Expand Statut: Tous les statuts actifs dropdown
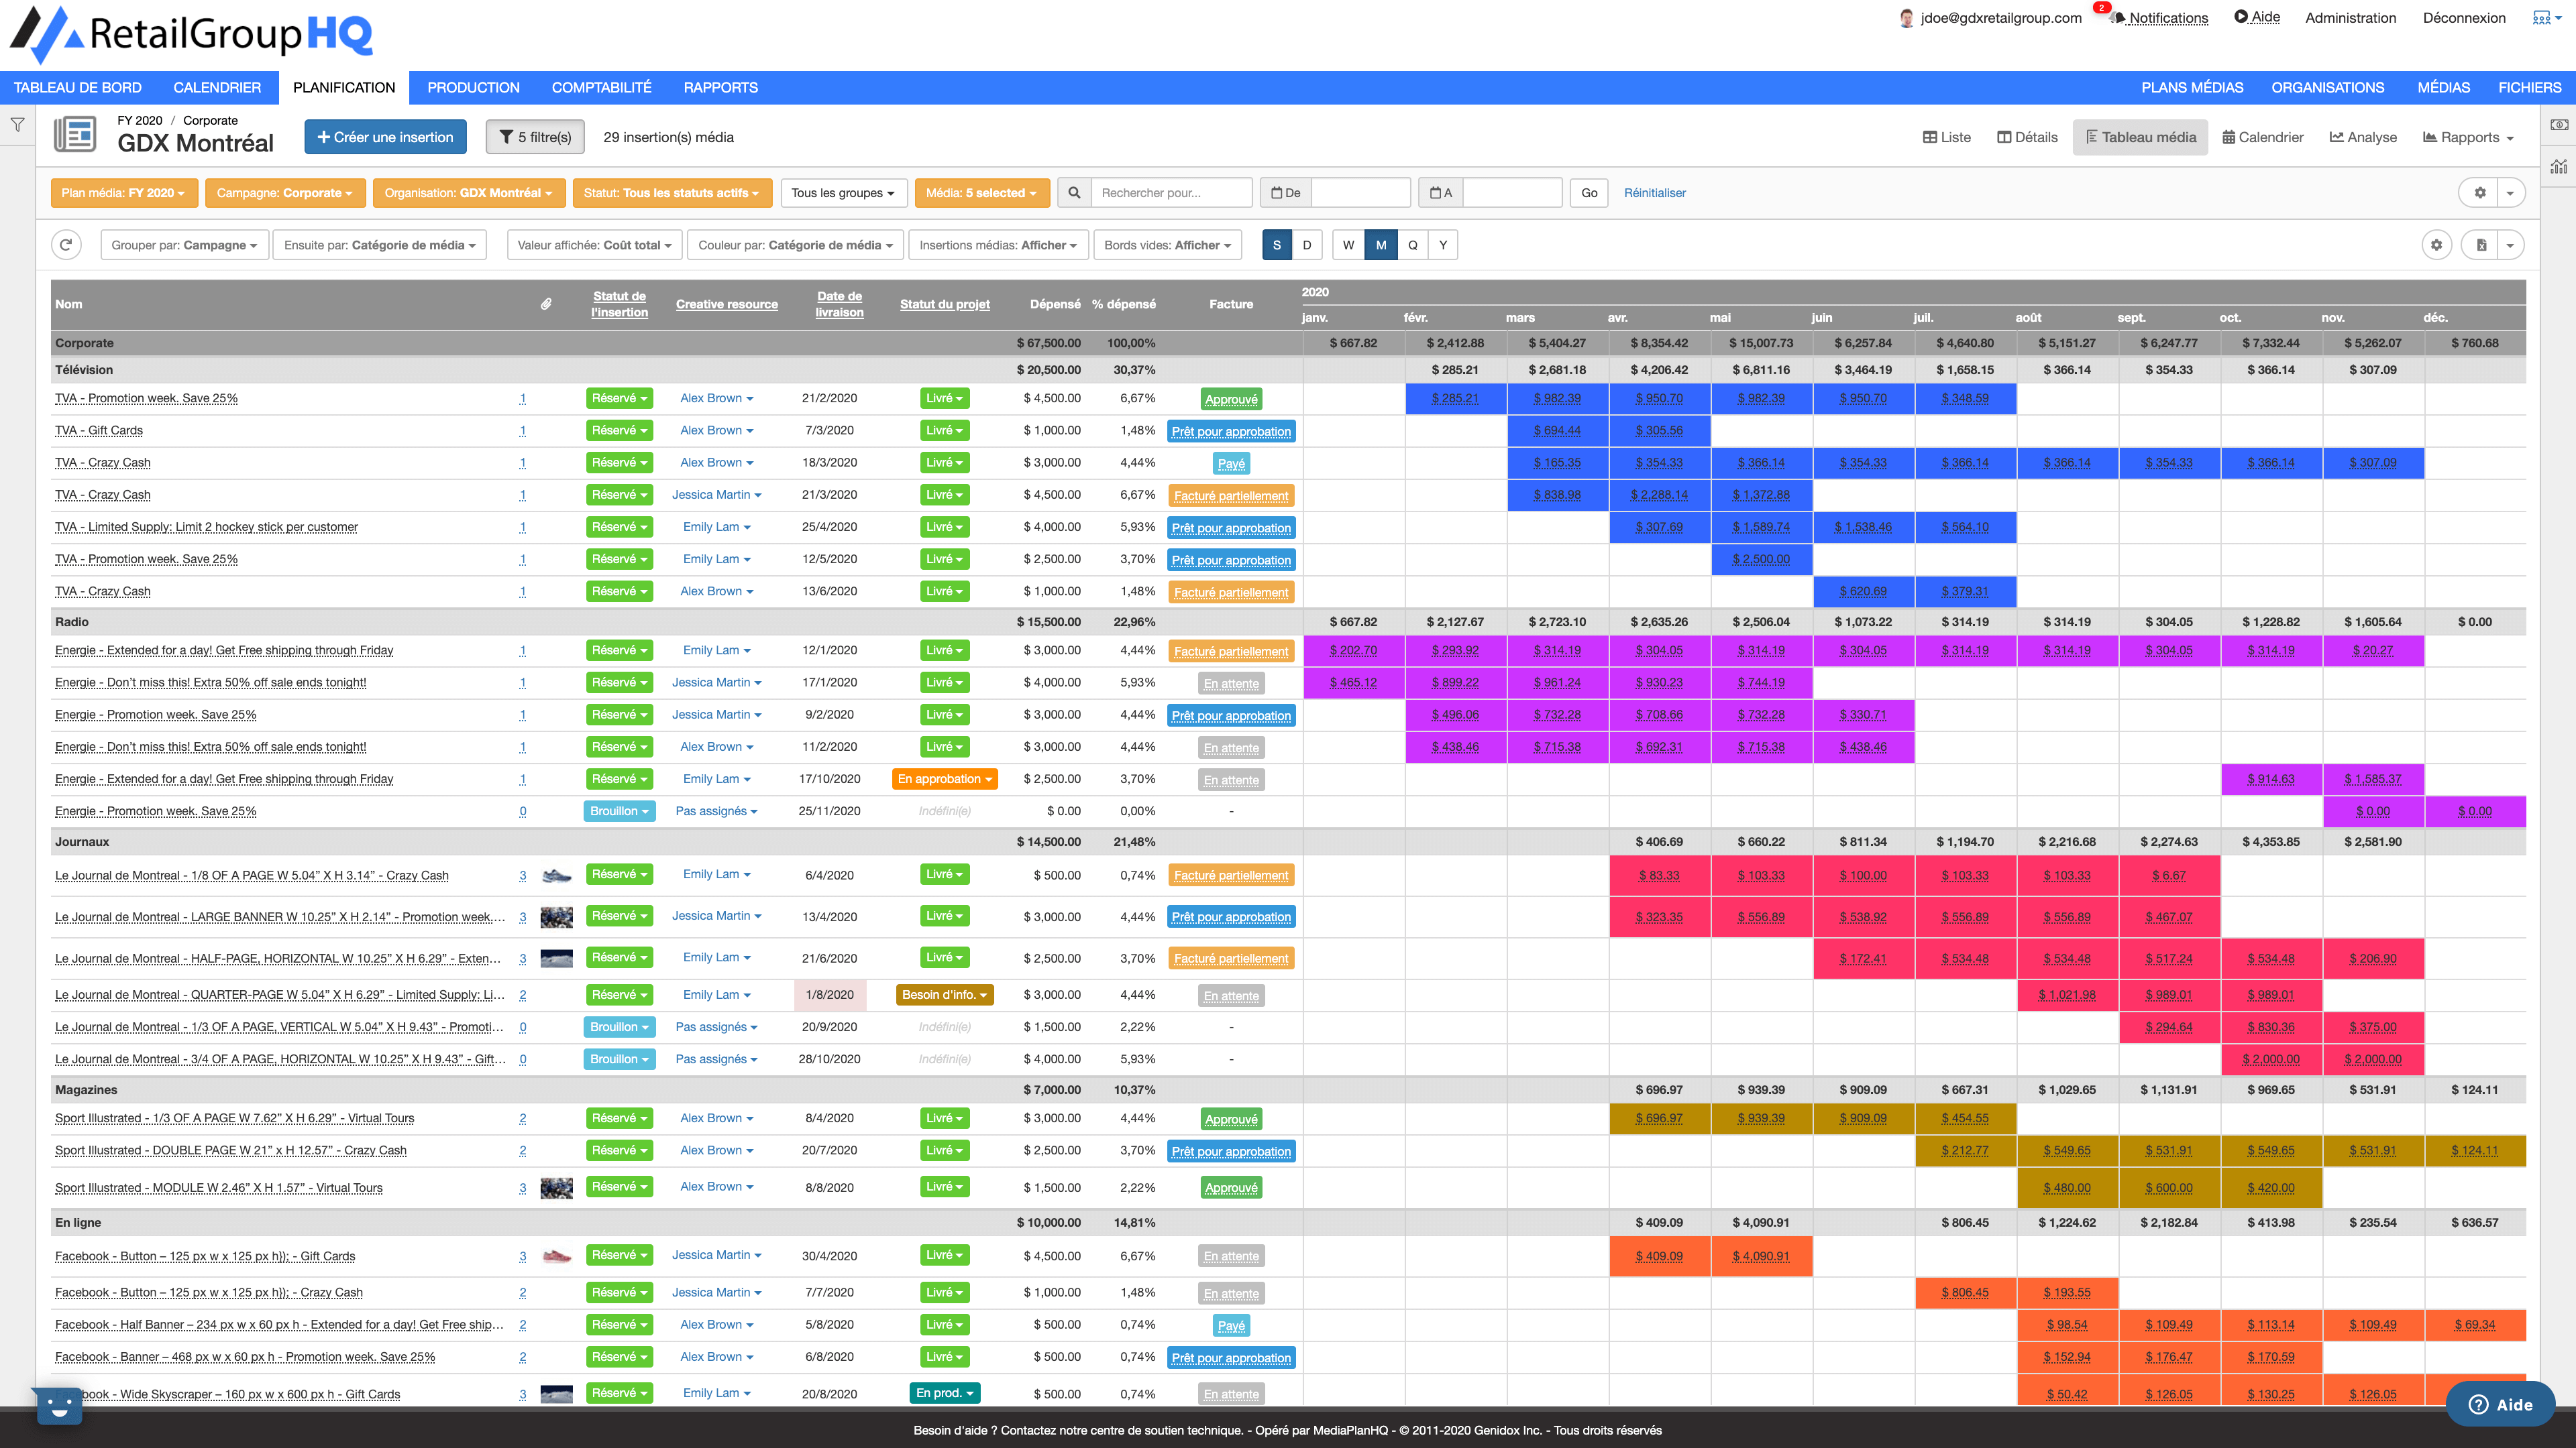 [672, 193]
